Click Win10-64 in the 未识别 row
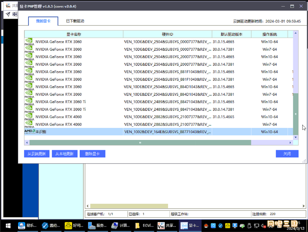Image resolution: width=308 pixels, height=232 pixels. (x=269, y=132)
